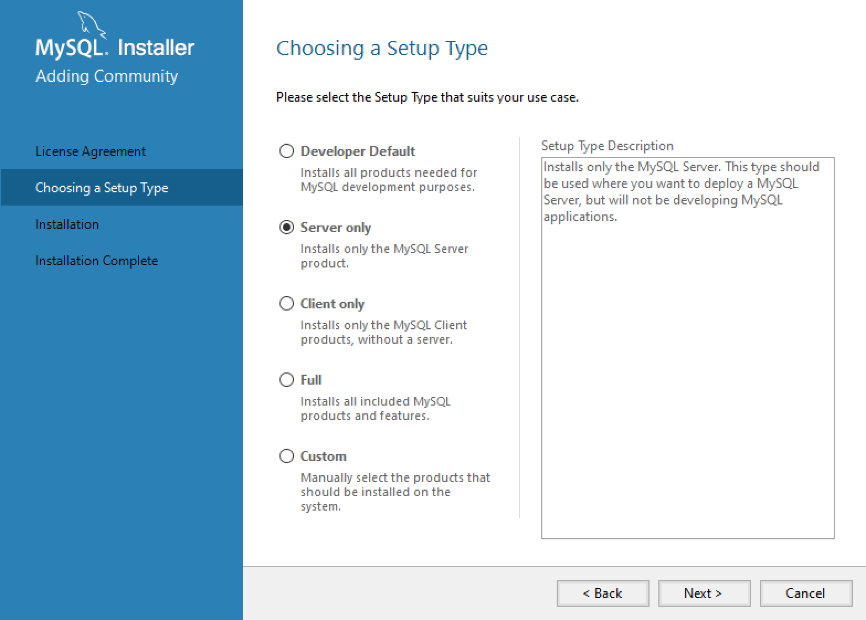
Task: Click the MySQL dolphin logo
Action: click(89, 25)
